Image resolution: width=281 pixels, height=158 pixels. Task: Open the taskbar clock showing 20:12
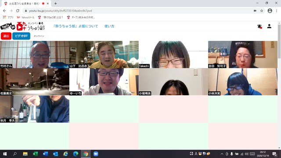(x=263, y=154)
